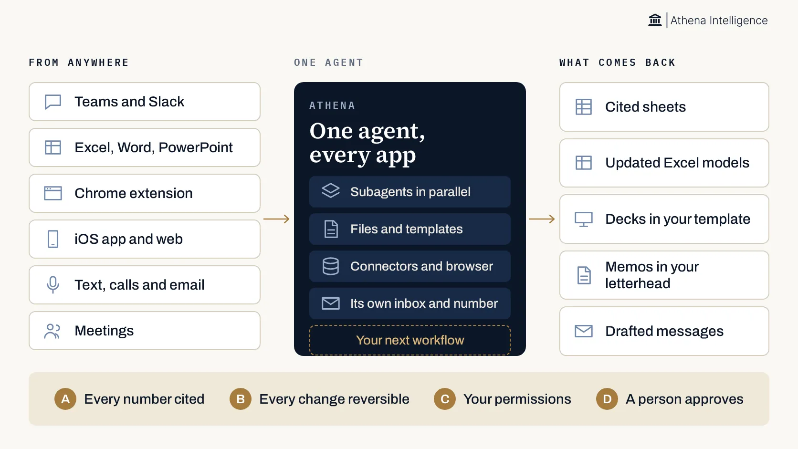The image size is (798, 449).
Task: Click the Athena Intelligence brand name text
Action: [x=719, y=21]
